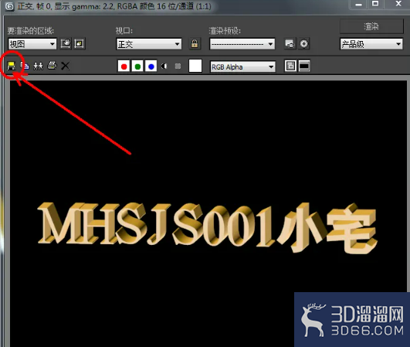Open the RGB Alpha channel dropdown
This screenshot has width=410, height=347.
pos(242,66)
